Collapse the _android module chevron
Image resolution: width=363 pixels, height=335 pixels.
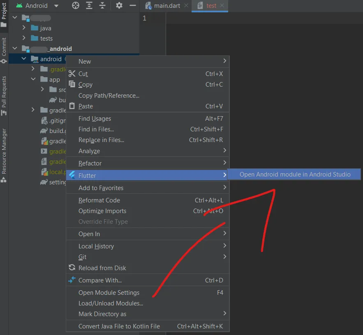[15, 48]
